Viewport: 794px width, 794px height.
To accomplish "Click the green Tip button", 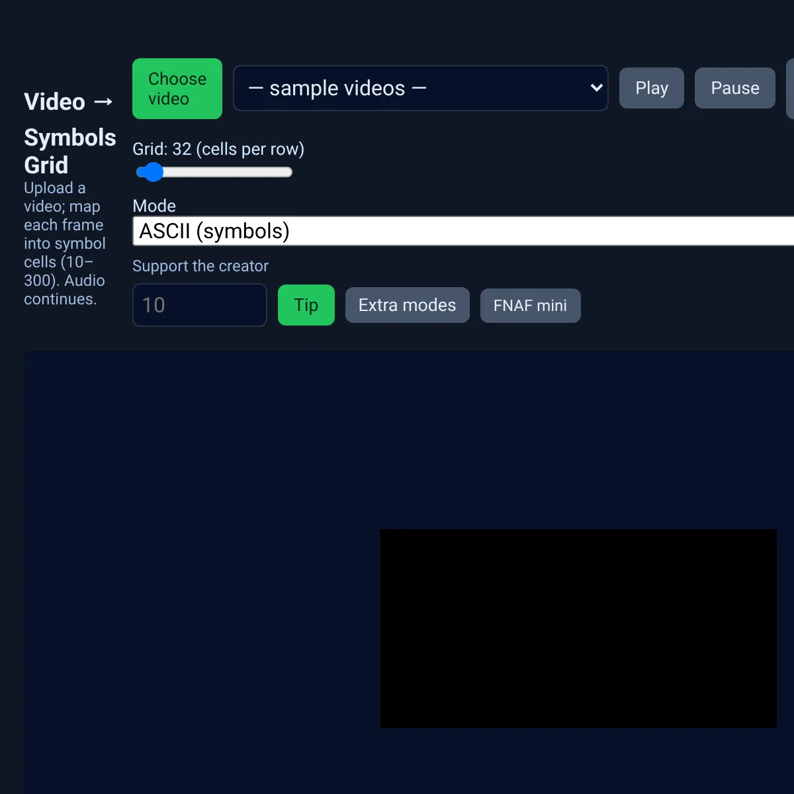I will [x=306, y=305].
